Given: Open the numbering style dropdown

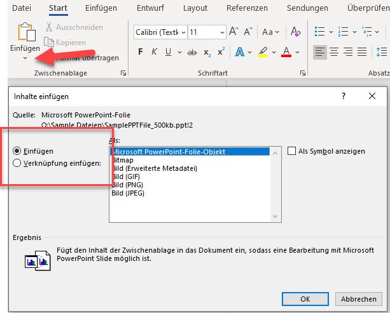Looking at the screenshot, I should (354, 32).
